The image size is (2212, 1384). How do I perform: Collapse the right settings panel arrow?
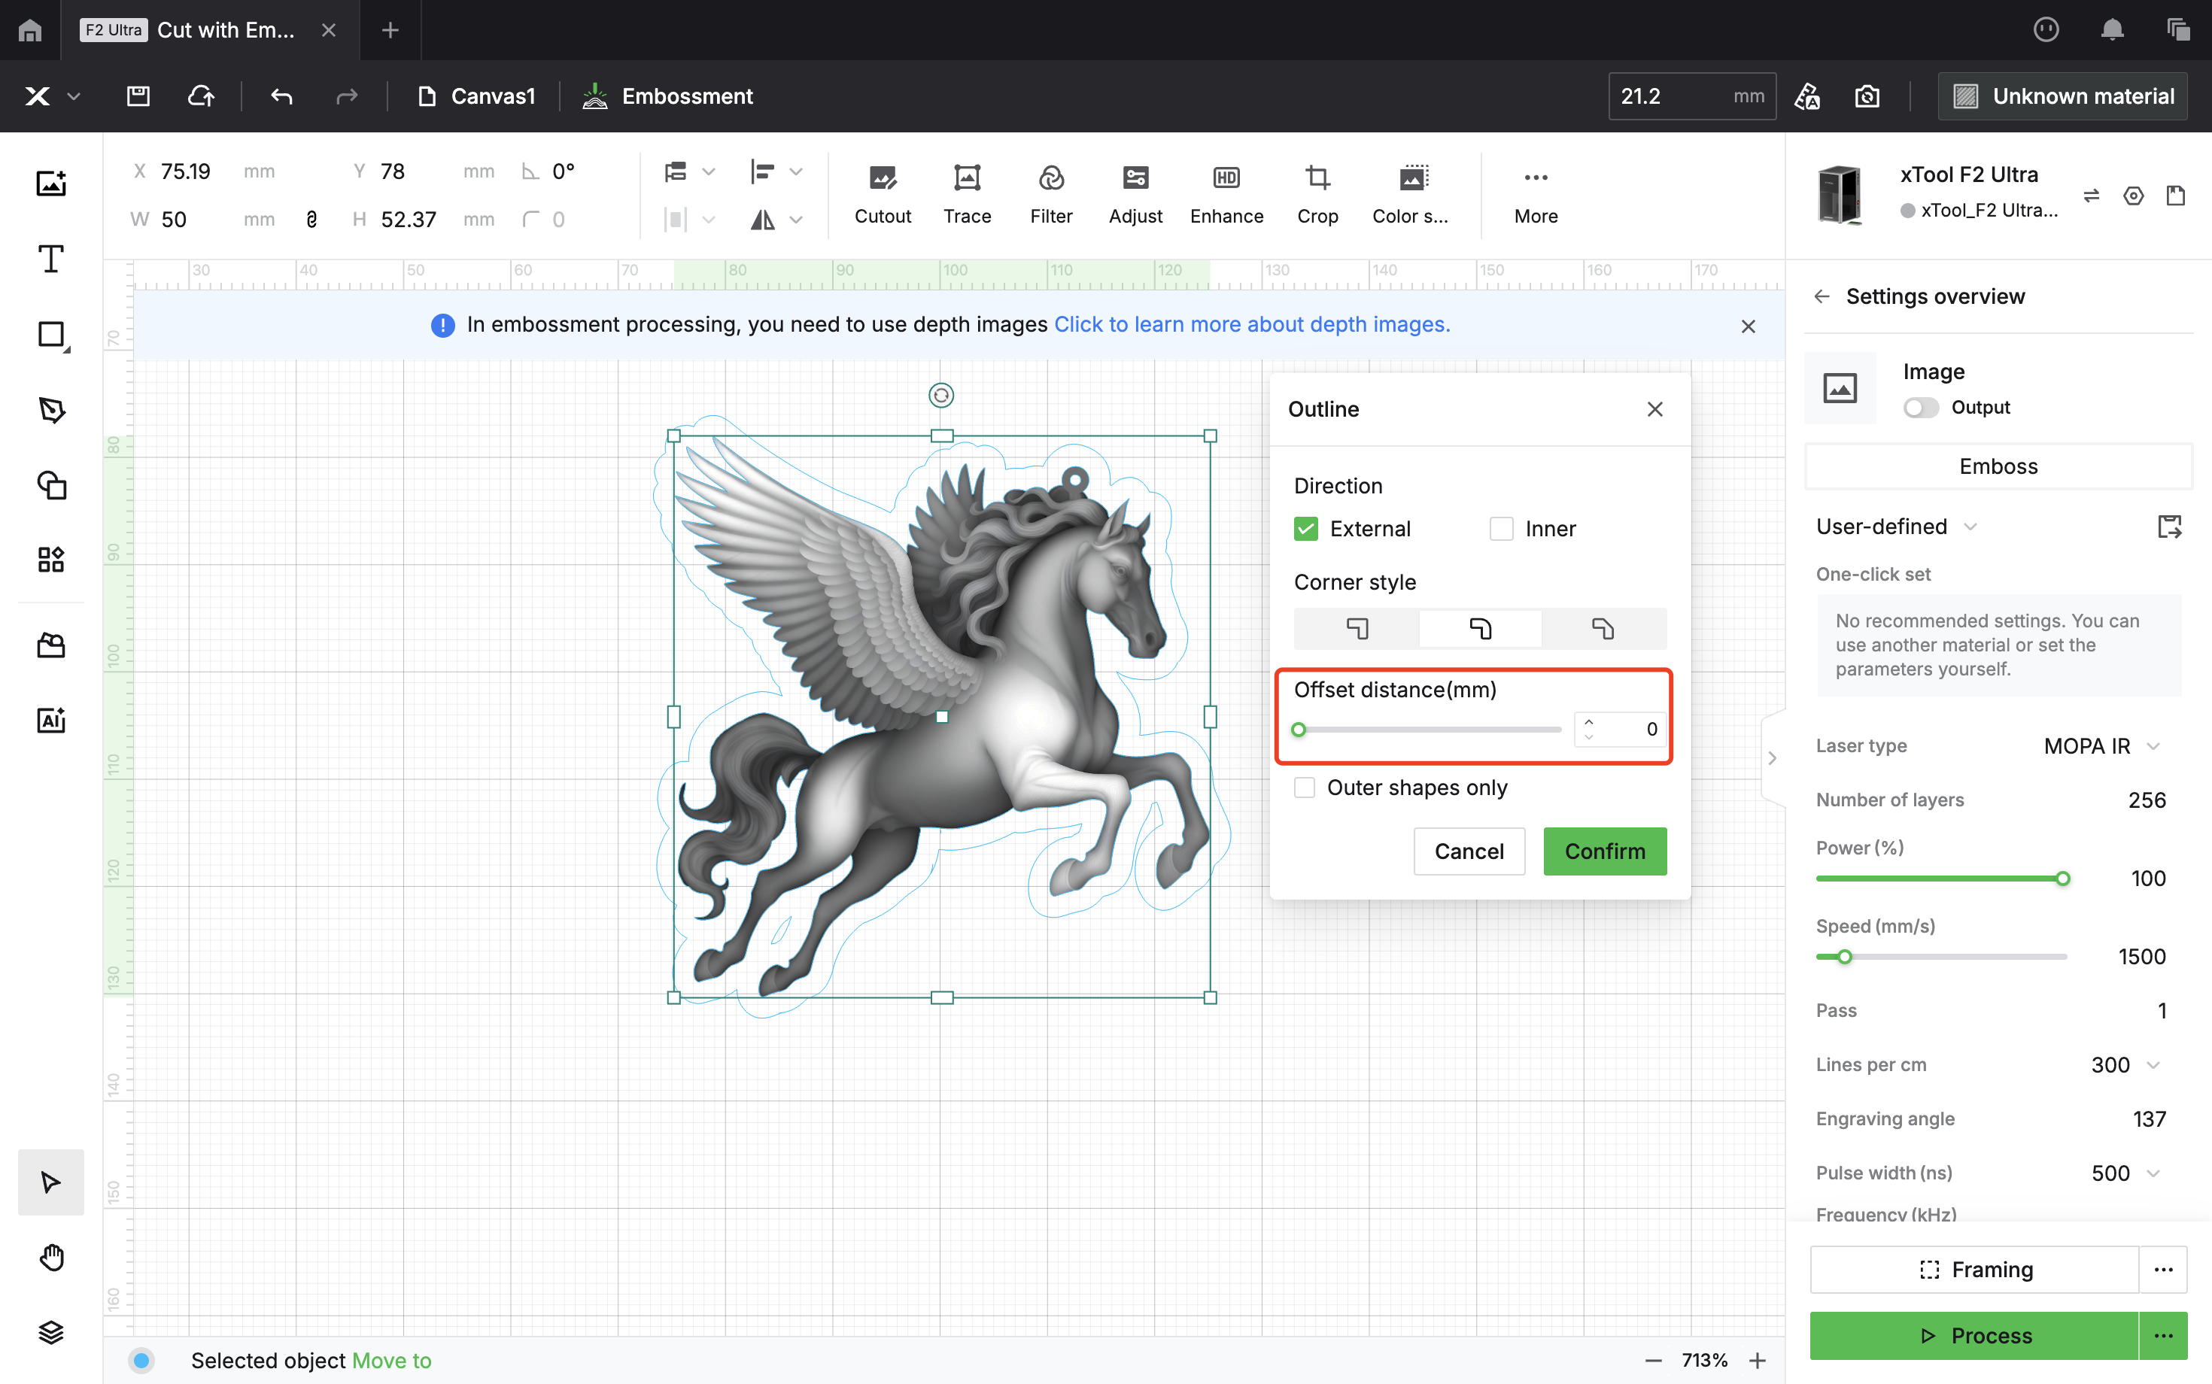[1773, 758]
